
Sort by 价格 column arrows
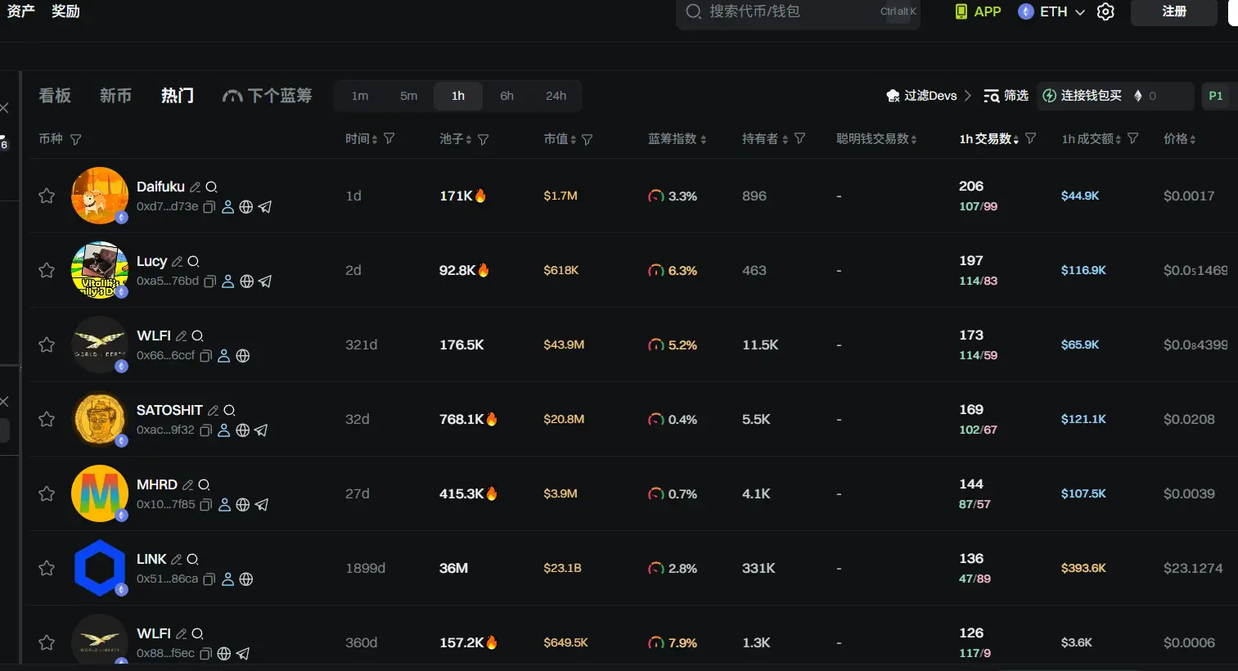pos(1193,140)
